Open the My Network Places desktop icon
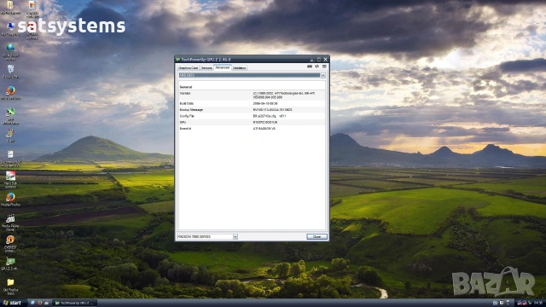 [x=10, y=51]
